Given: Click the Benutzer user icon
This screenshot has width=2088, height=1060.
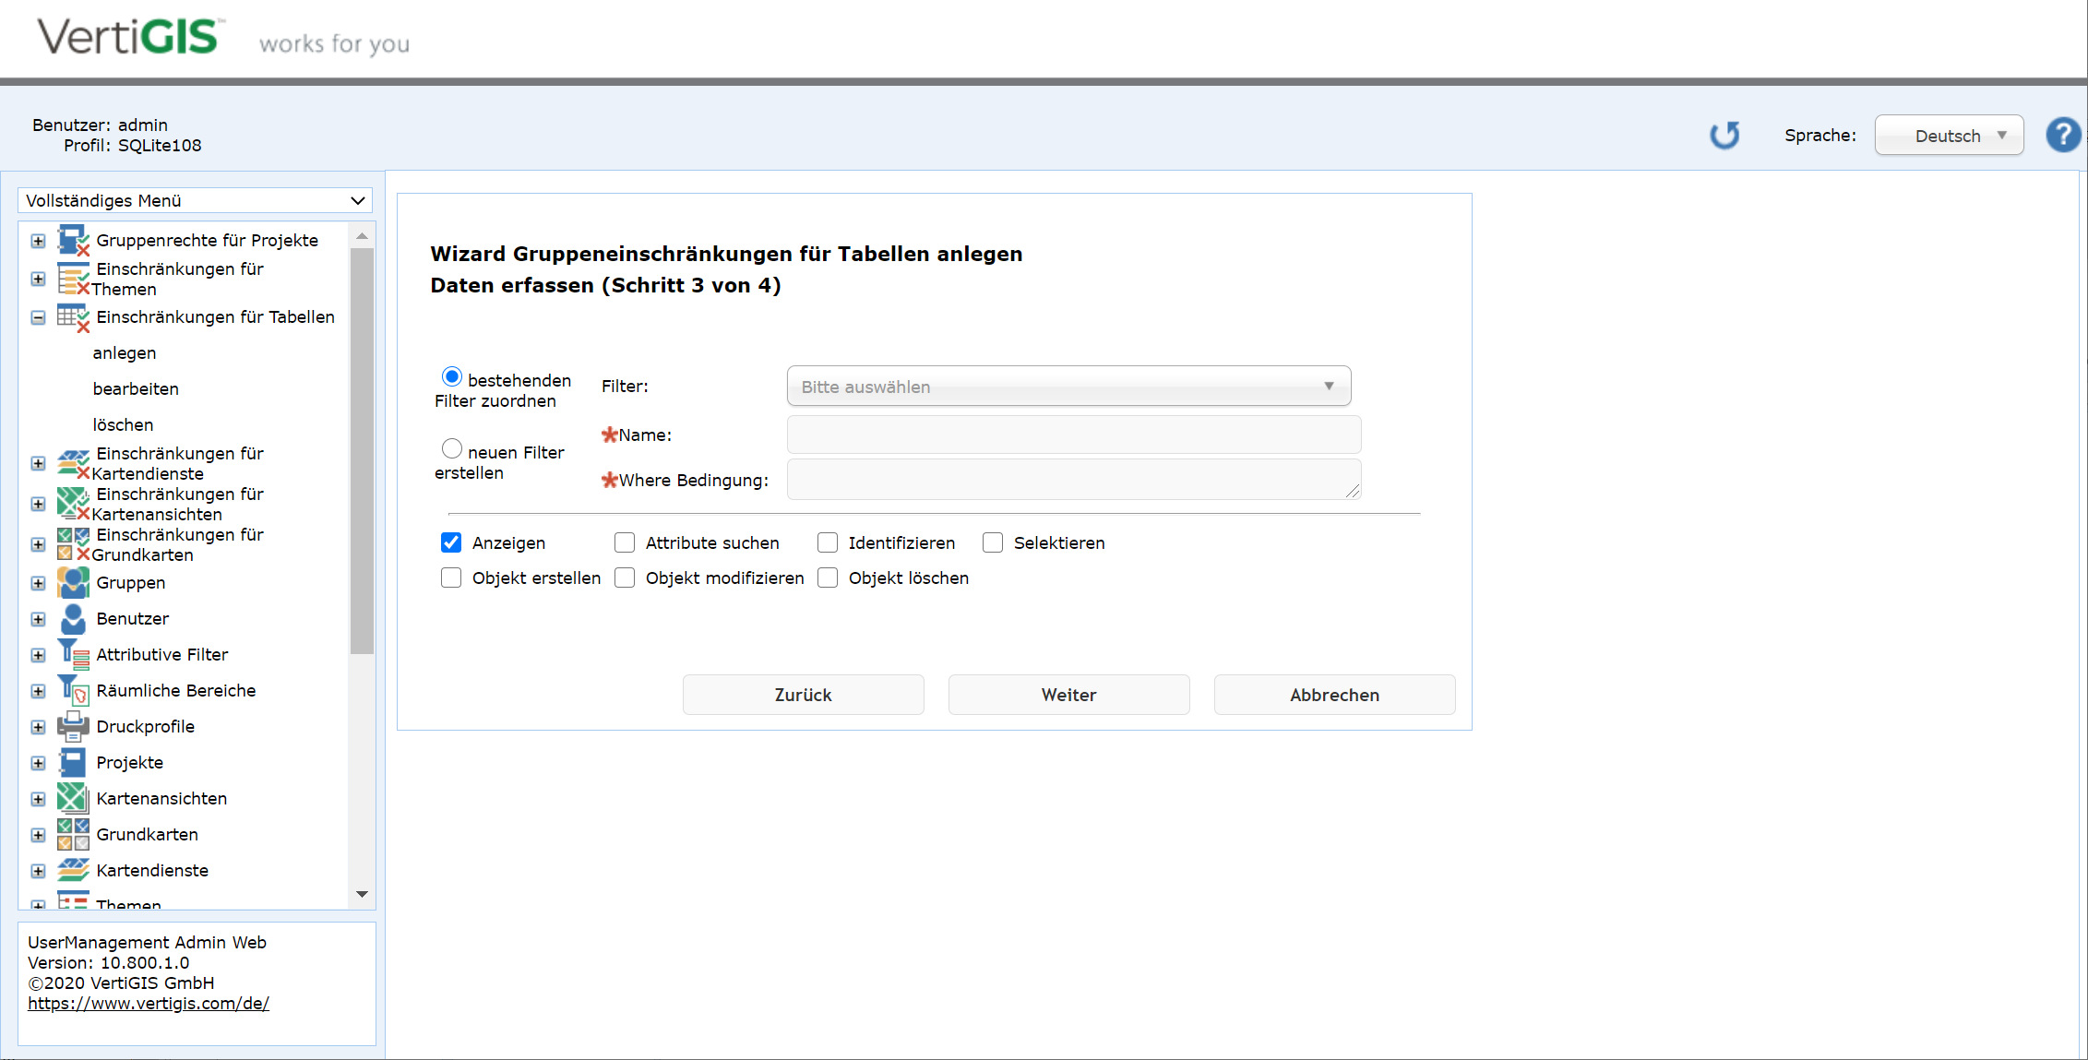Looking at the screenshot, I should pyautogui.click(x=72, y=618).
